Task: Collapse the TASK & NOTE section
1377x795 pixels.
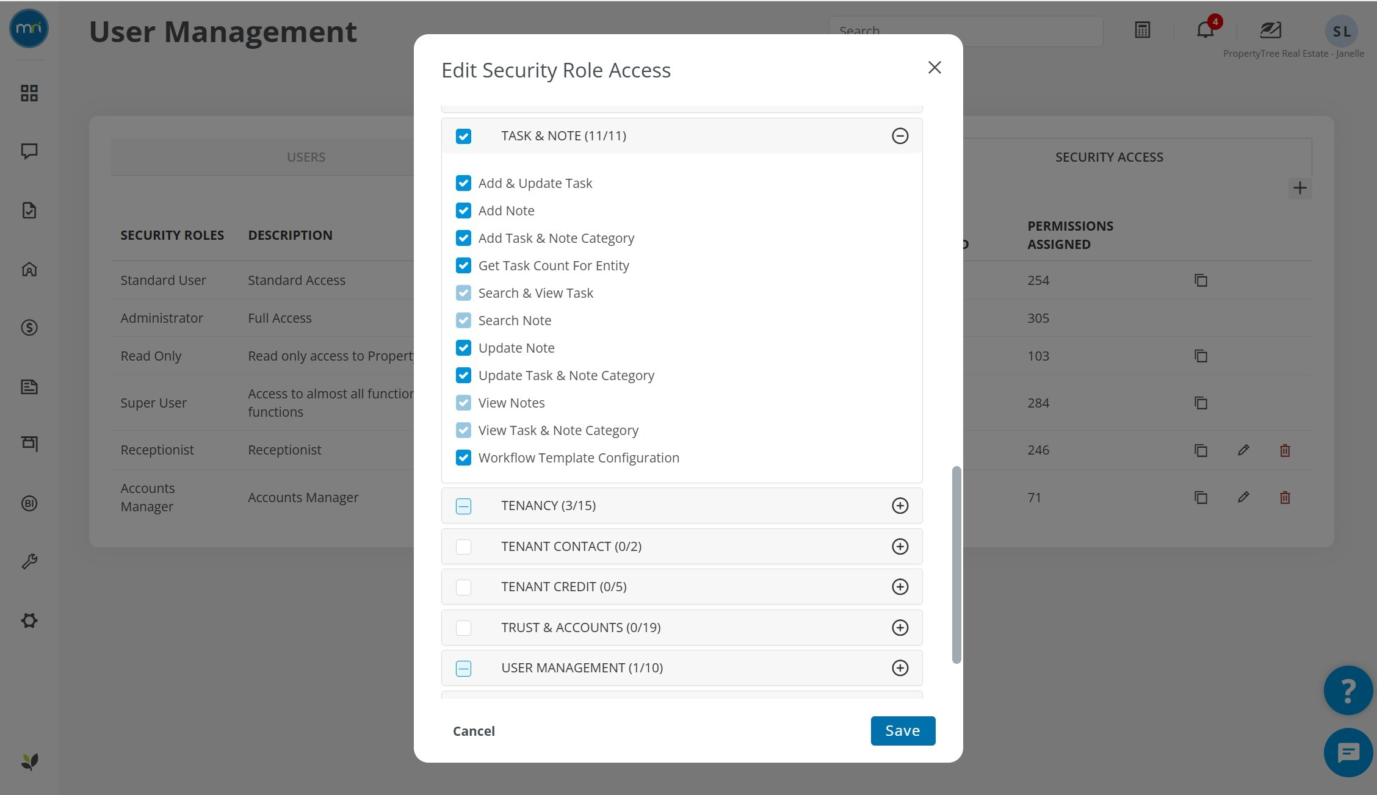Action: click(900, 136)
